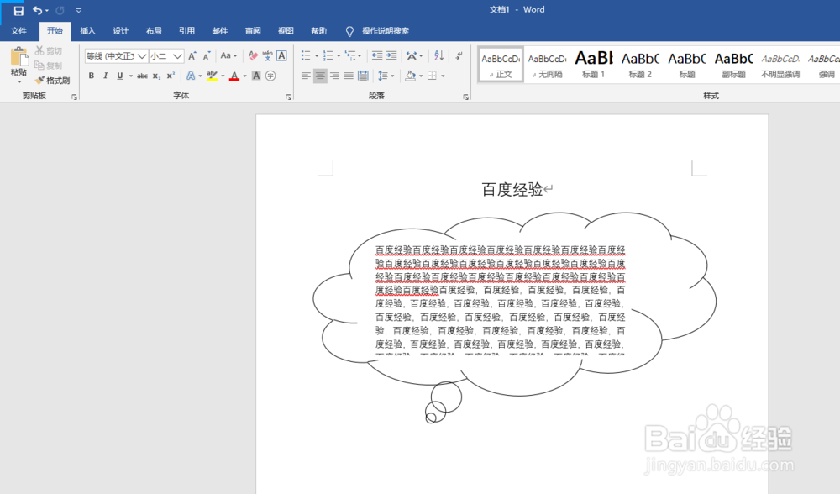Toggle superscript x² formatting
The image size is (840, 494).
pos(171,76)
